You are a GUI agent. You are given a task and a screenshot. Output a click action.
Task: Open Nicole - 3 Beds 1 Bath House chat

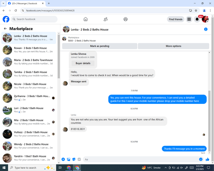pyautogui.click(x=29, y=86)
